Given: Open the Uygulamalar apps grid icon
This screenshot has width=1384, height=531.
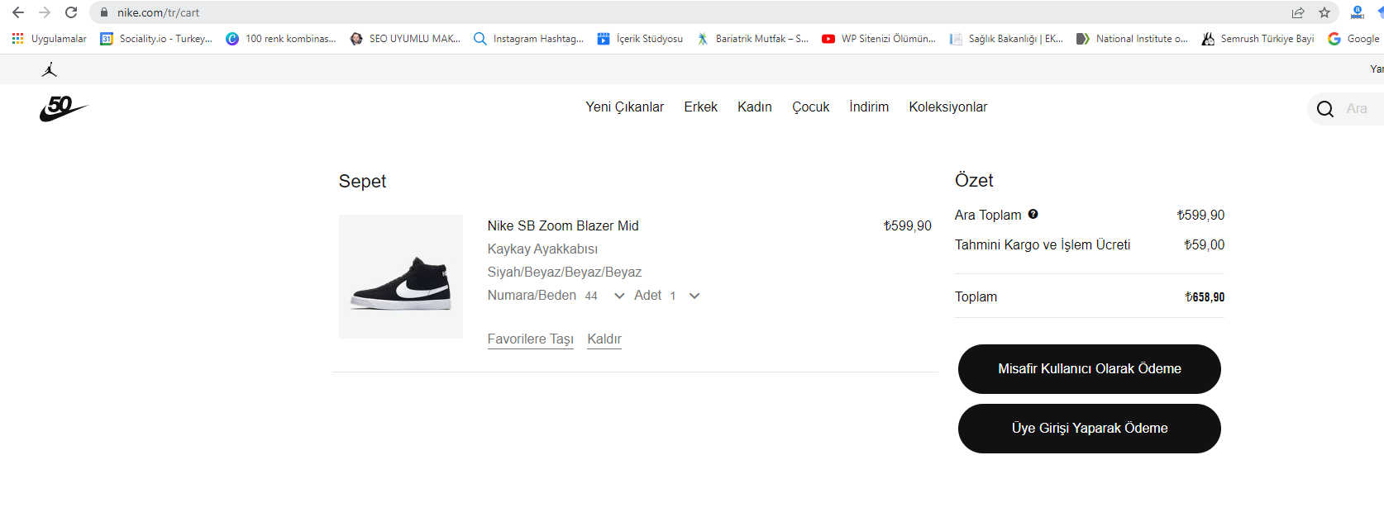Looking at the screenshot, I should click(17, 39).
